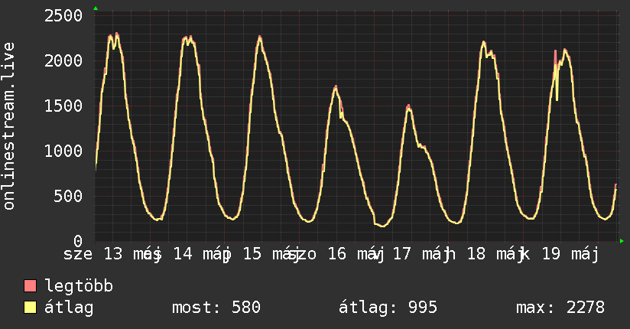
Task: Click the 500 y-axis label
Action: (x=68, y=196)
